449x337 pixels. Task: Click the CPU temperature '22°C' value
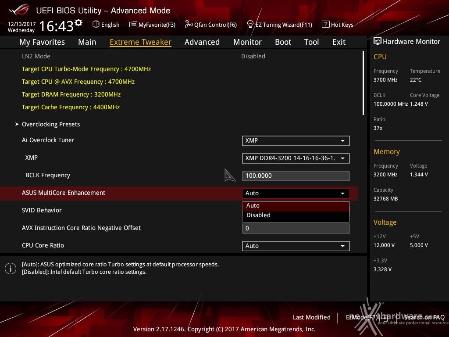[x=416, y=80]
